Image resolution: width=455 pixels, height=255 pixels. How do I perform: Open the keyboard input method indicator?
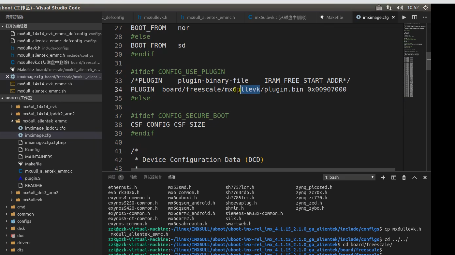(x=378, y=7)
